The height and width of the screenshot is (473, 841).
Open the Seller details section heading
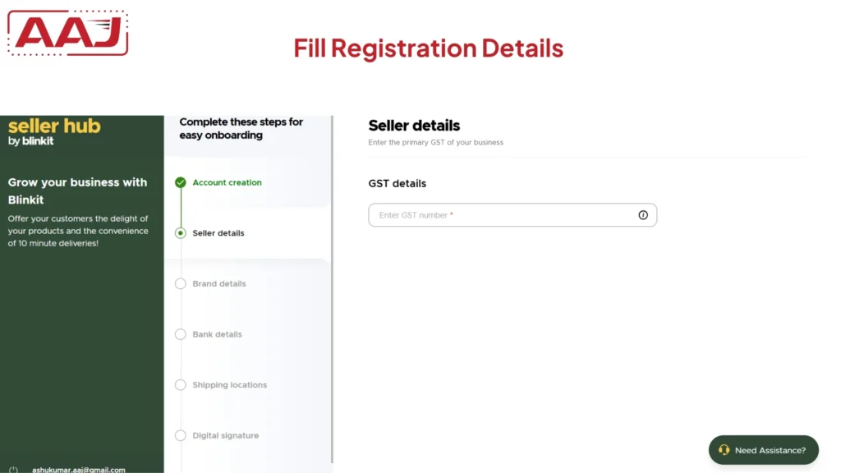click(x=414, y=125)
